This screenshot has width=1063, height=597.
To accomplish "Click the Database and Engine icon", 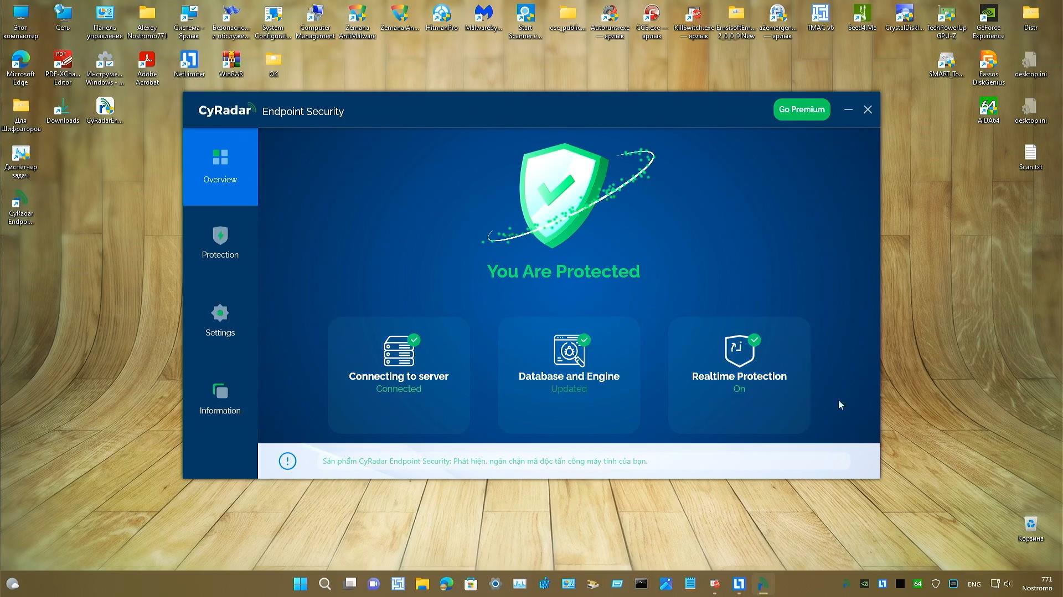I will click(x=569, y=350).
